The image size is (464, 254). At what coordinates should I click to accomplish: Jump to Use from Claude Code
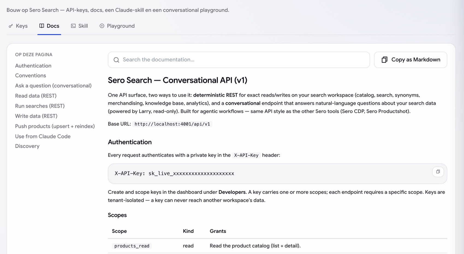pyautogui.click(x=43, y=136)
